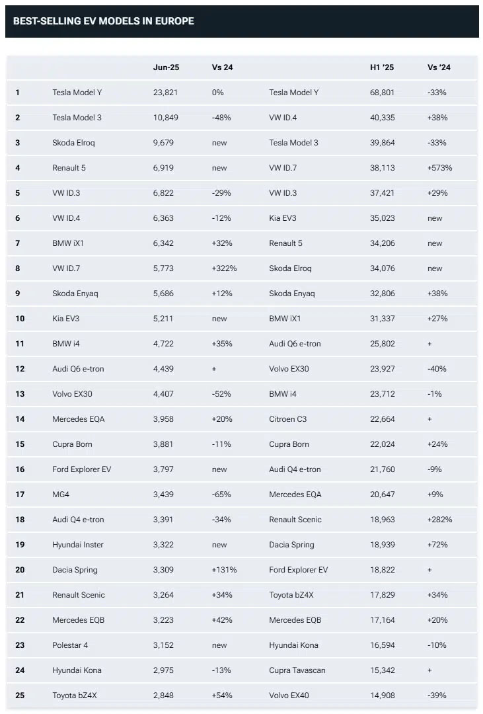Select the Hyundai Inster row name
483x714 pixels.
click(78, 545)
